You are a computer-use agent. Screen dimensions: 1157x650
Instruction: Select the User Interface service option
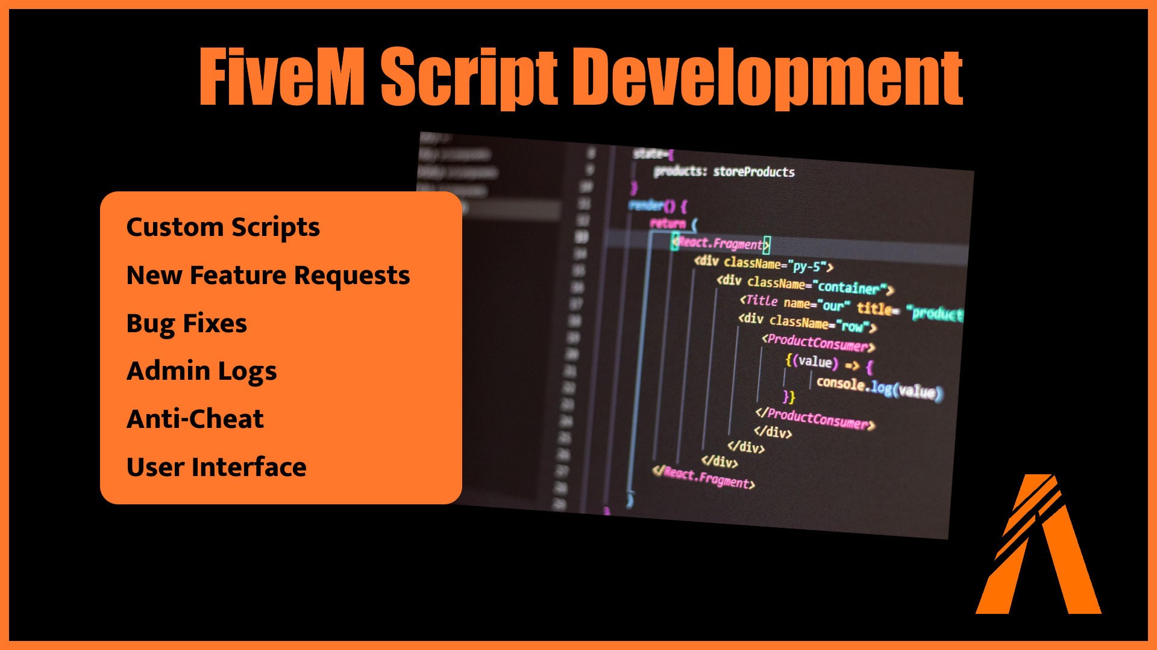point(215,466)
